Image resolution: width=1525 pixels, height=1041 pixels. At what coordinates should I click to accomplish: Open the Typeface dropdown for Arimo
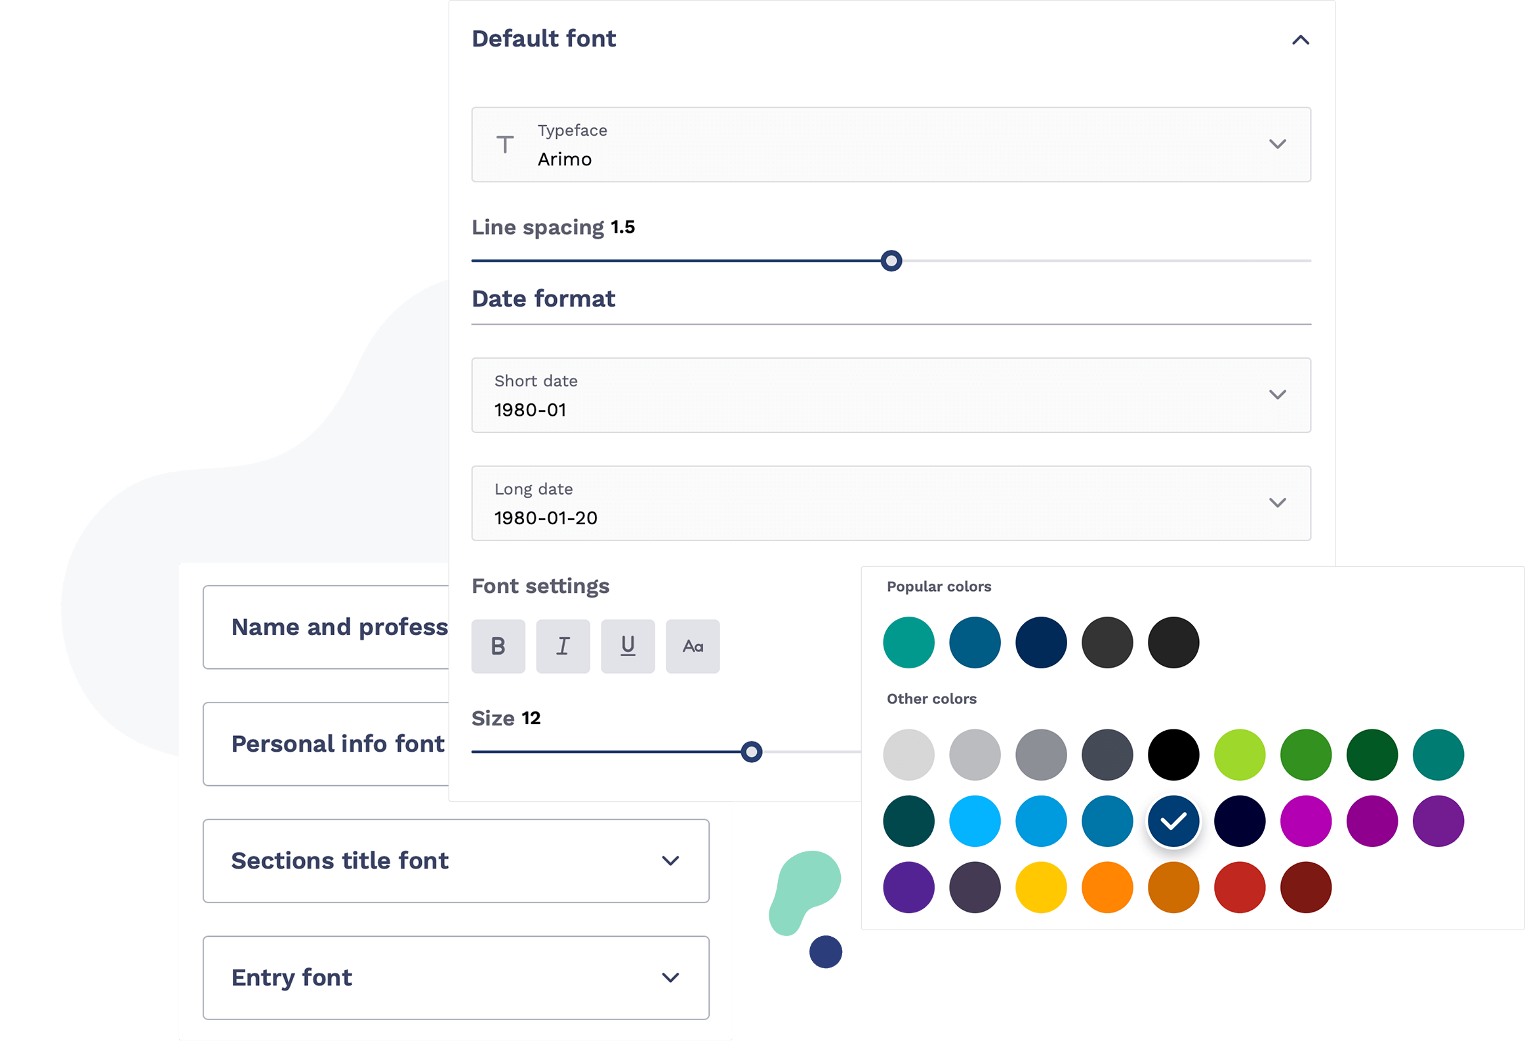pos(1277,145)
